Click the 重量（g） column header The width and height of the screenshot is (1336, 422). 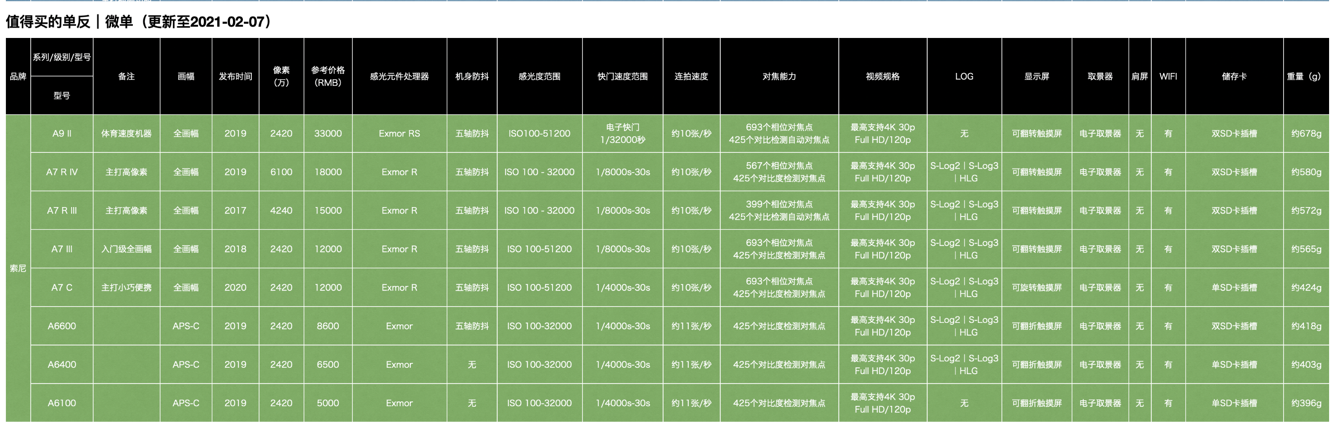[x=1306, y=76]
